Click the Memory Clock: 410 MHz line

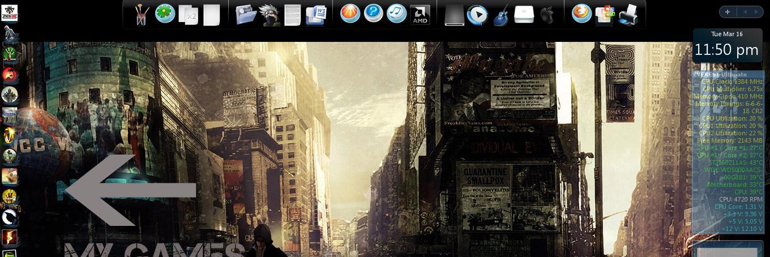pyautogui.click(x=729, y=96)
